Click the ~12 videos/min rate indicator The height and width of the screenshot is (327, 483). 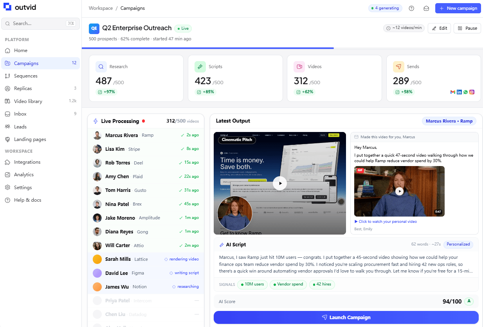tap(404, 28)
